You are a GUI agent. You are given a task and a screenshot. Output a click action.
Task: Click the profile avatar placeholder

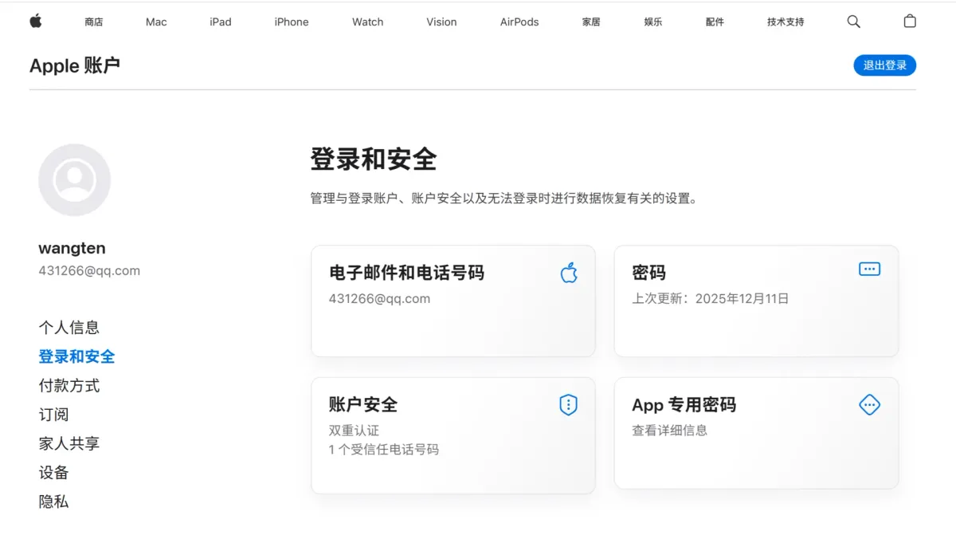[x=74, y=180]
